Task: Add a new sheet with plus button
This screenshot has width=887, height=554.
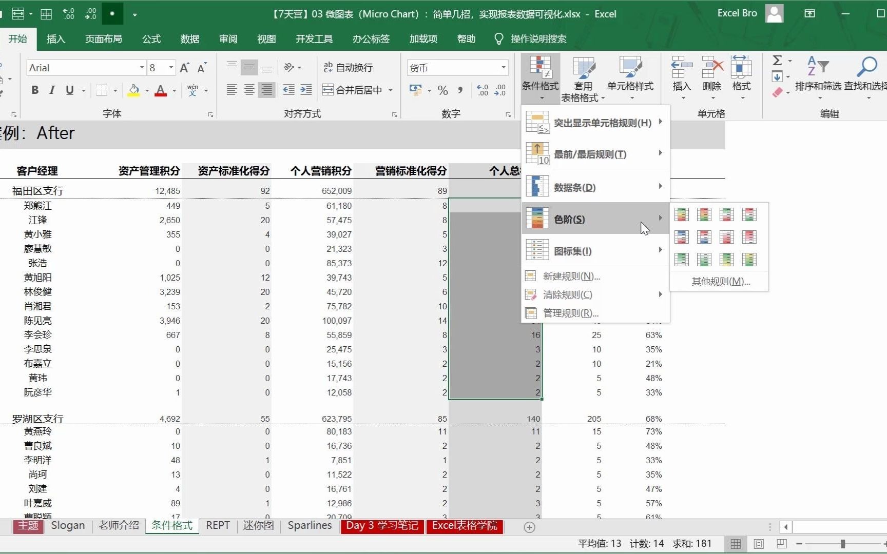Action: click(x=529, y=527)
